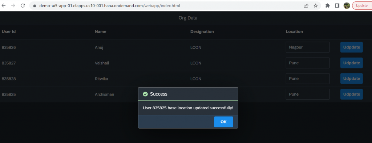Click the Nagpur location input field
This screenshot has width=372, height=143.
[x=307, y=47]
